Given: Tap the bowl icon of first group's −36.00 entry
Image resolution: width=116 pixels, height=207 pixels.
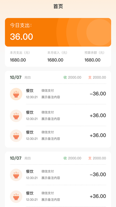Looking at the screenshot, I should click(x=16, y=94).
